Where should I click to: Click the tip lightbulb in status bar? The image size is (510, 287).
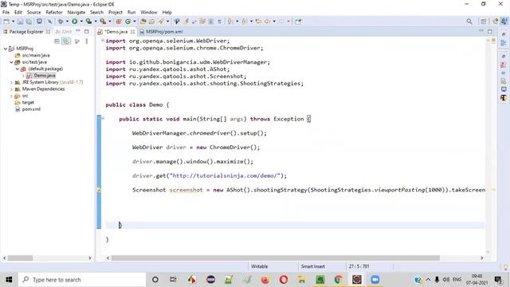505,267
